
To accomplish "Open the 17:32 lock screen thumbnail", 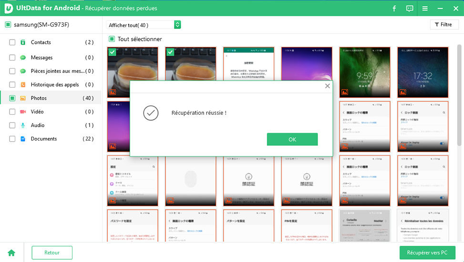I will coord(423,72).
